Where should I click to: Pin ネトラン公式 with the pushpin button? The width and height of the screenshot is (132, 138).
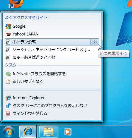[95, 42]
